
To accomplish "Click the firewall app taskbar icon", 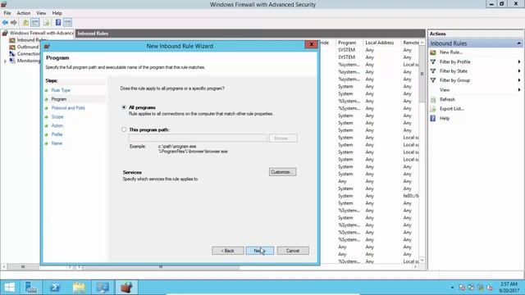I will (x=126, y=288).
